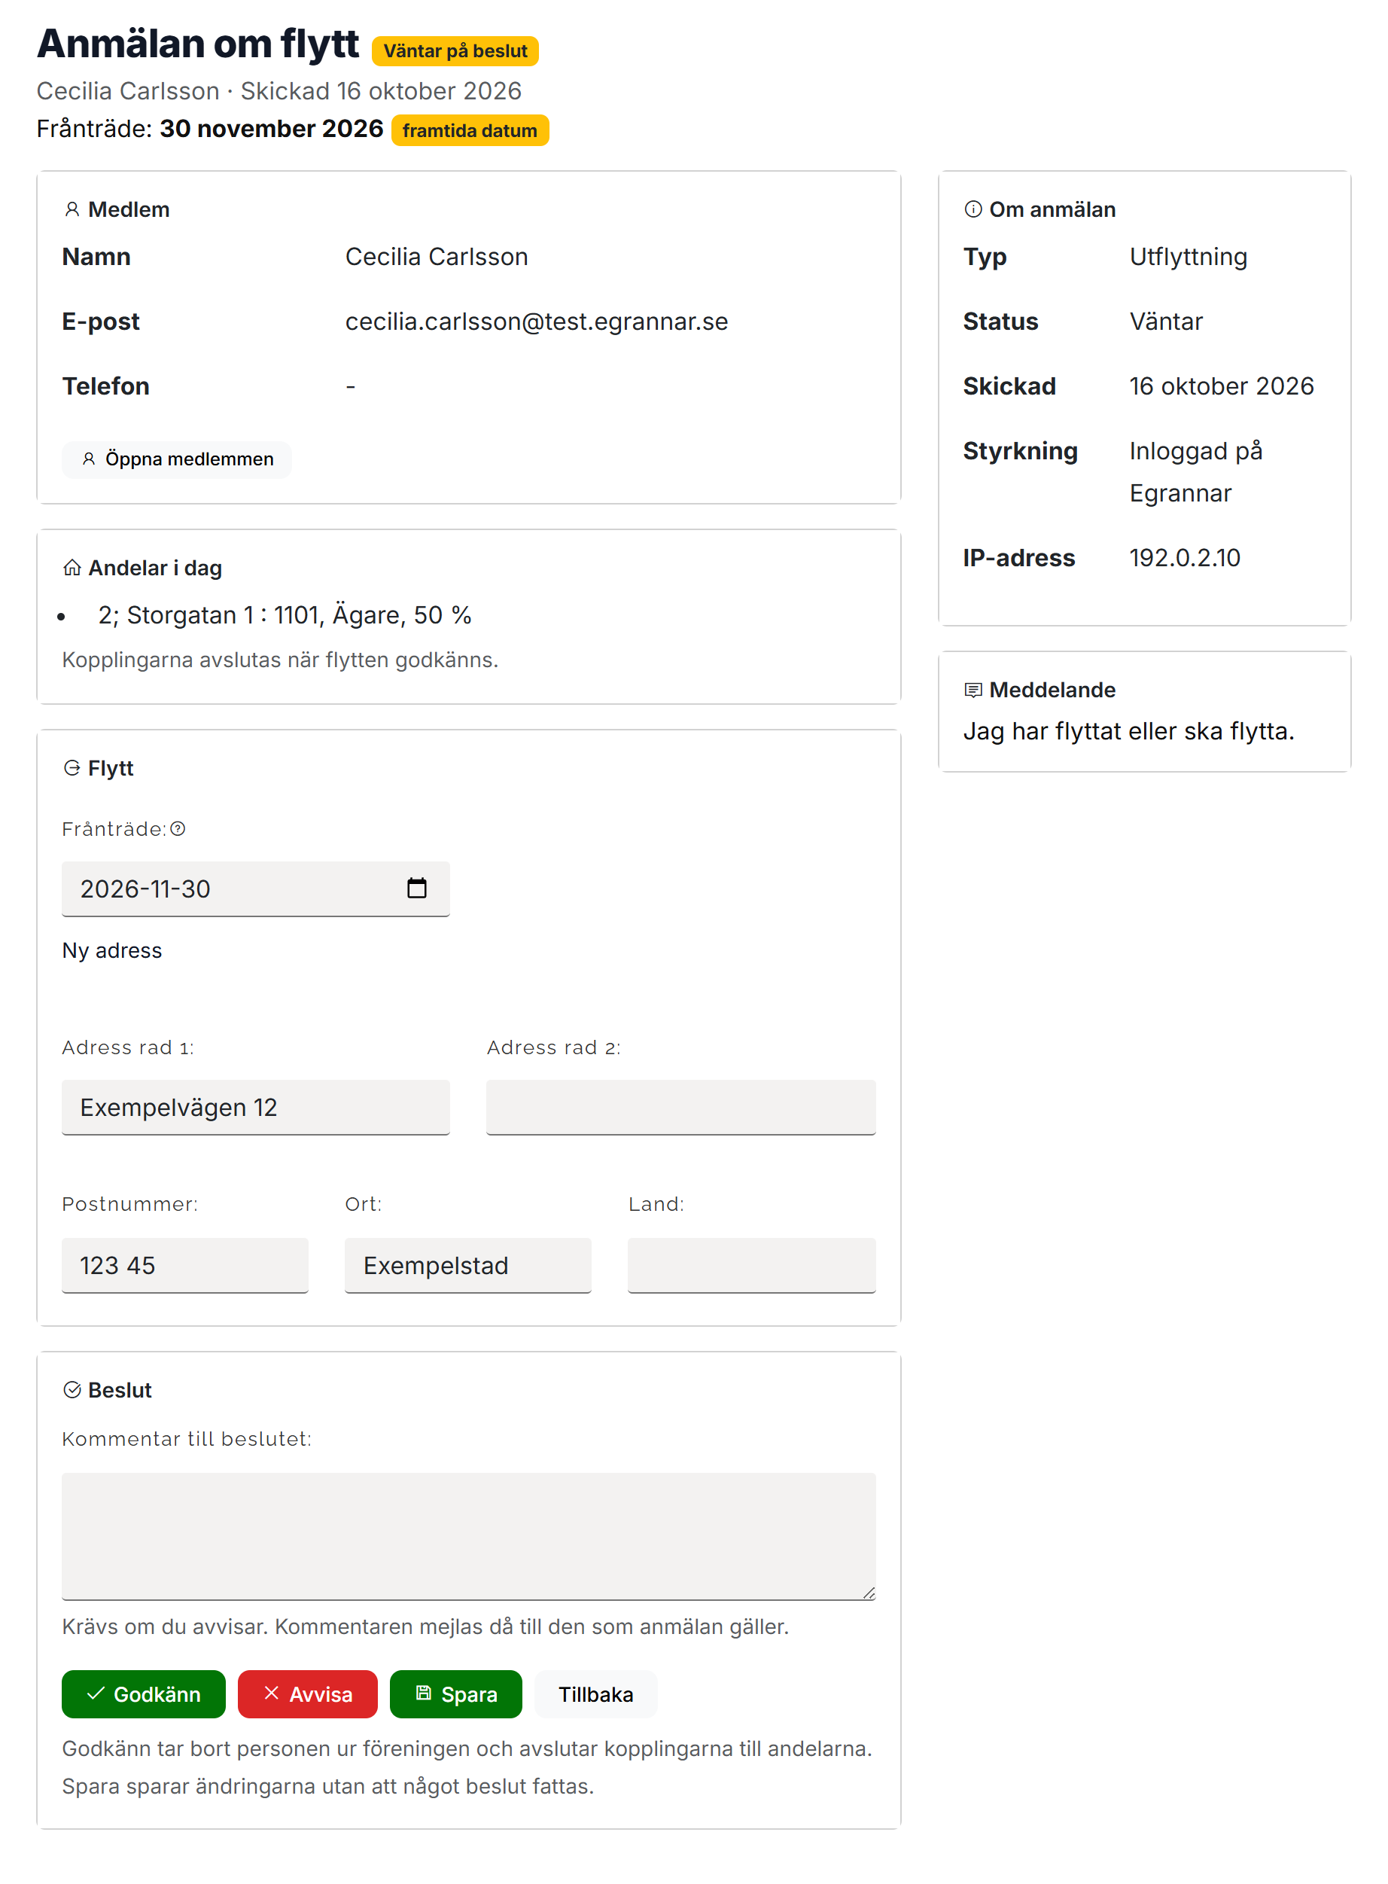This screenshot has width=1388, height=1884.
Task: Click the Ny adress subheading
Action: coord(111,950)
